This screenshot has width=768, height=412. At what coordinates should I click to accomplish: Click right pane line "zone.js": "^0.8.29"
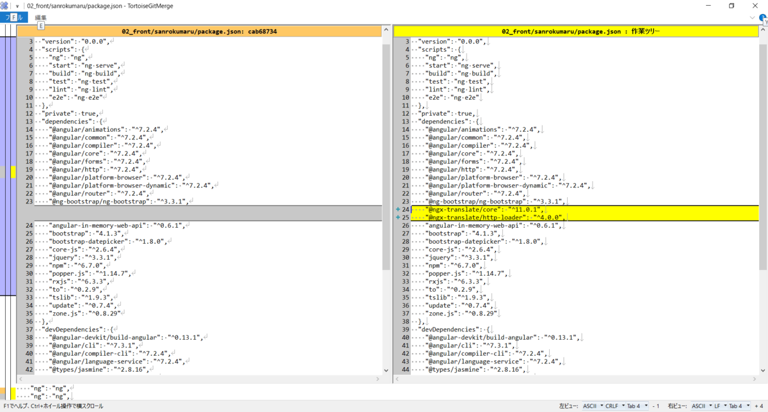463,313
